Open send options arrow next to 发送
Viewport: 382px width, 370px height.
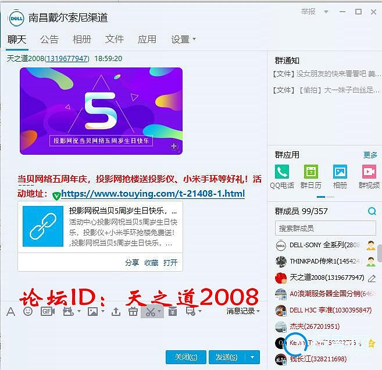tap(252, 357)
